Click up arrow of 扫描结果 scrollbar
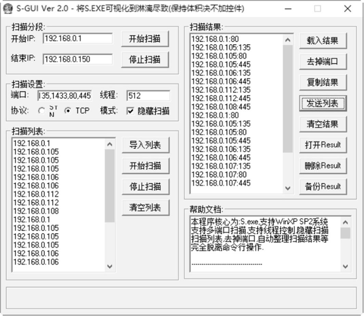This screenshot has width=364, height=316. click(x=288, y=40)
